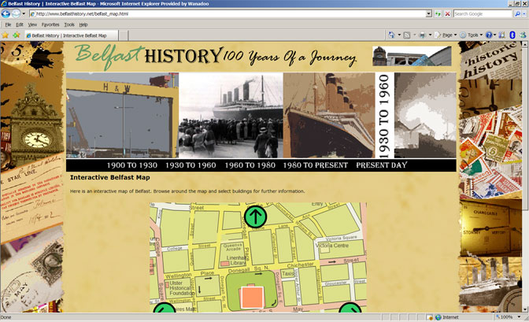Click the H&W crane banner image
This screenshot has width=529, height=322.
(x=122, y=116)
